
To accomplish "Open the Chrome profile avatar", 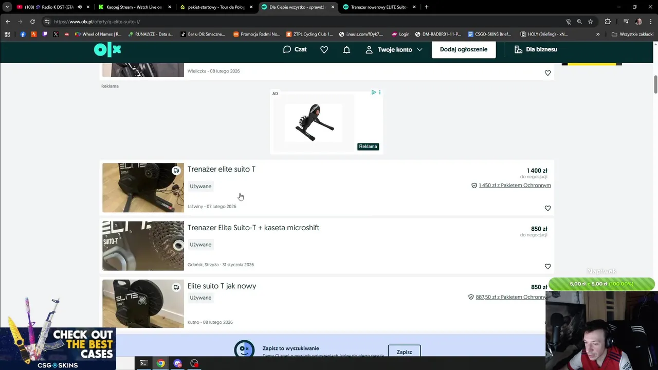I will (x=638, y=22).
